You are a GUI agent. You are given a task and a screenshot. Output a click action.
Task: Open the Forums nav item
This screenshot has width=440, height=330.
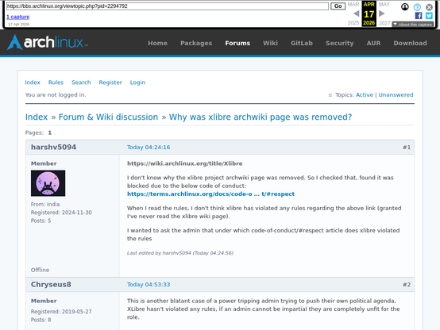237,43
